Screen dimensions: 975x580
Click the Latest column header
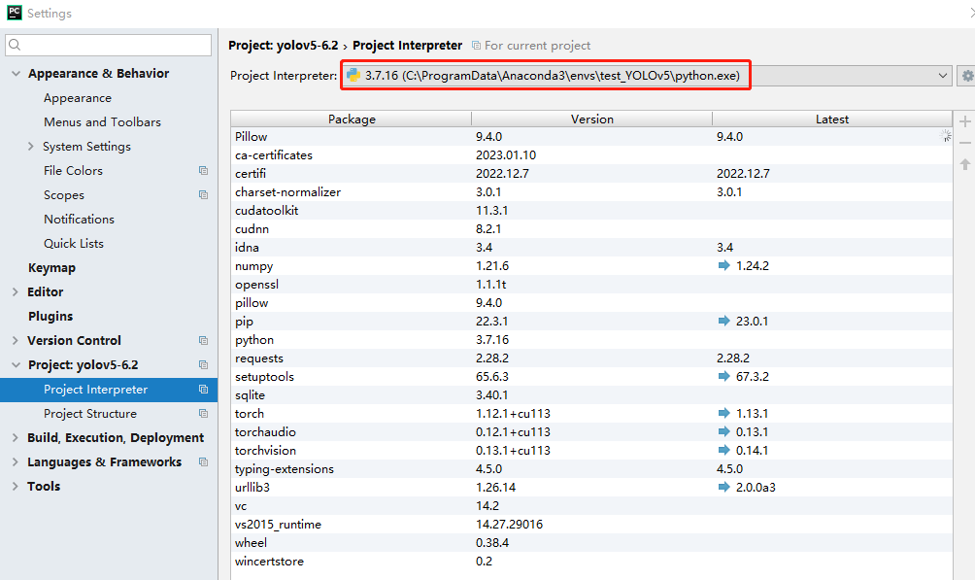point(832,119)
